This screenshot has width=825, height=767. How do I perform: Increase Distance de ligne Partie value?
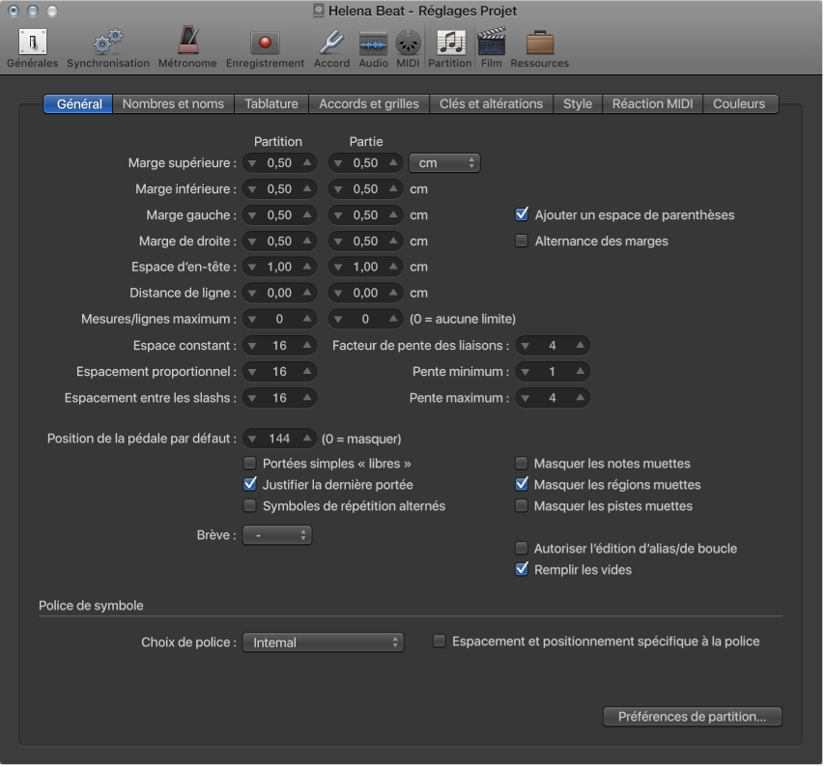click(x=393, y=292)
